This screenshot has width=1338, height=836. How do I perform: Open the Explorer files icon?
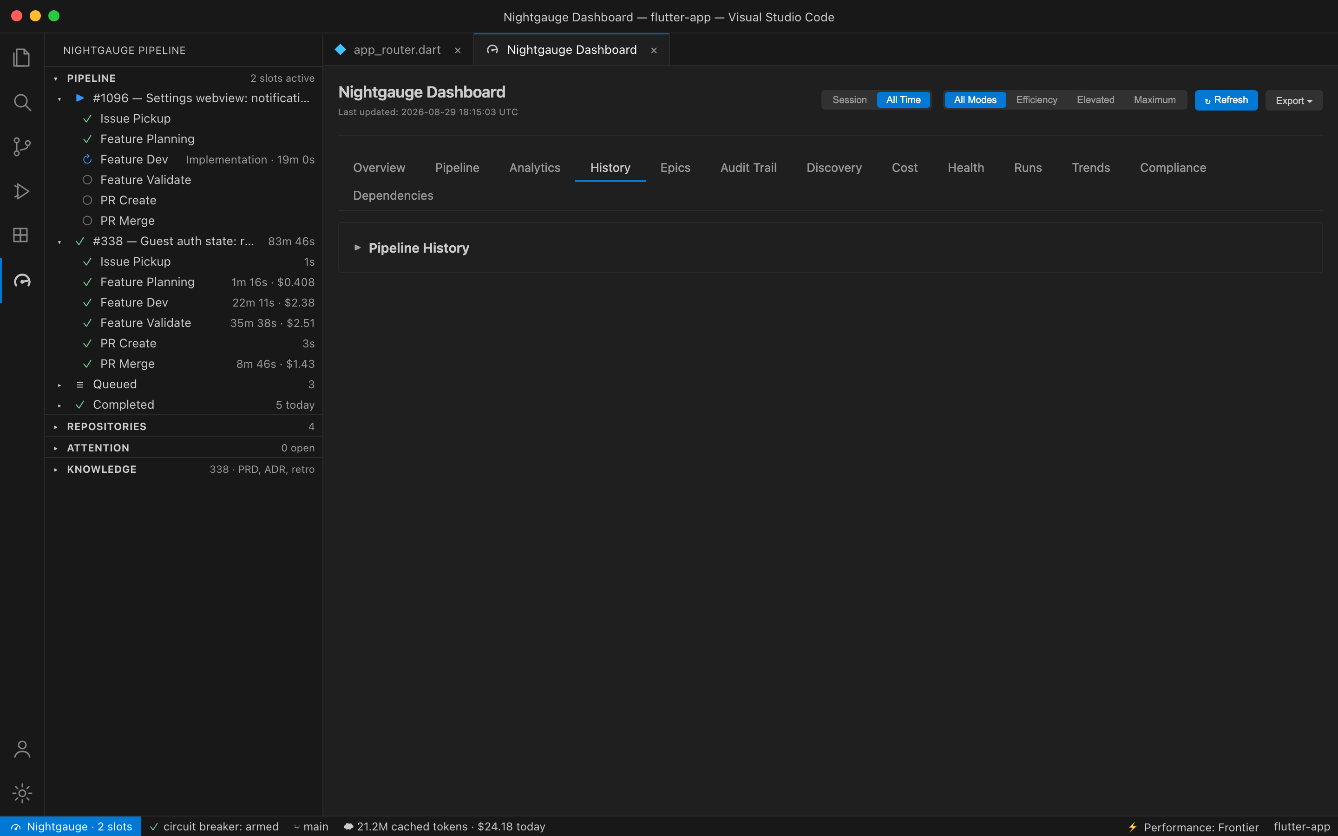(x=21, y=58)
